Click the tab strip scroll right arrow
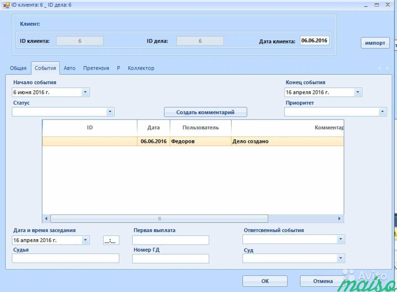The image size is (397, 292). pos(387,68)
